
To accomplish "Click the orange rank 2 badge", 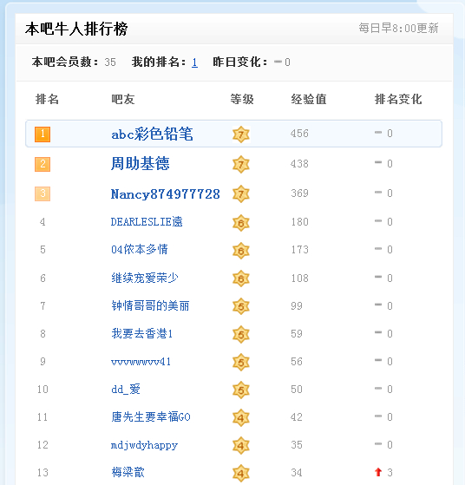I will (x=43, y=164).
